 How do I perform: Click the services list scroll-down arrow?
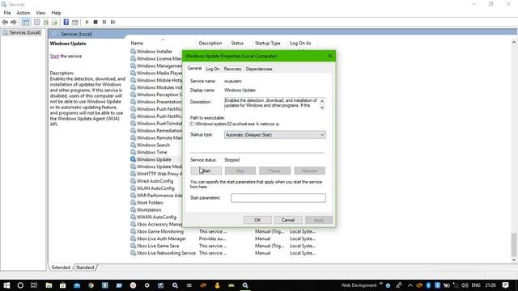pyautogui.click(x=514, y=260)
